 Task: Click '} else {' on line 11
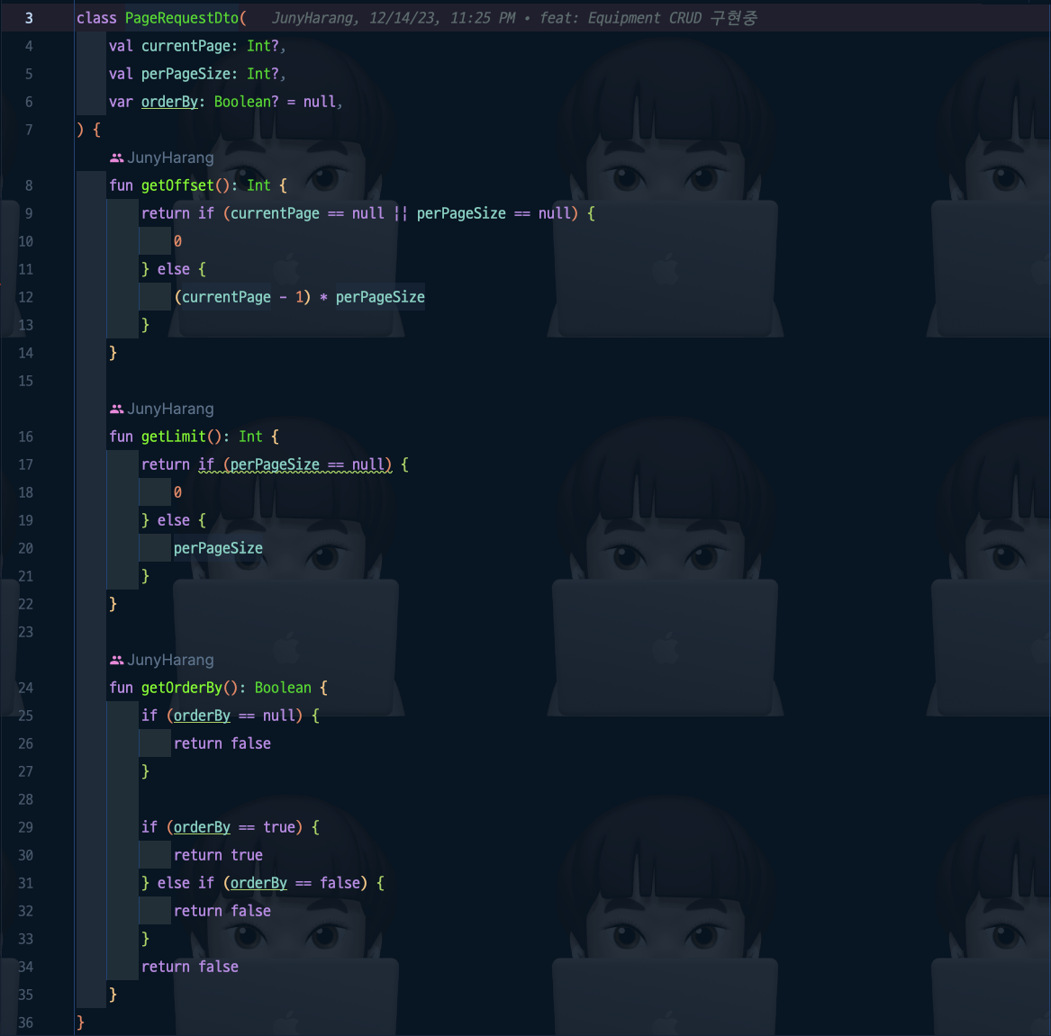(x=174, y=269)
